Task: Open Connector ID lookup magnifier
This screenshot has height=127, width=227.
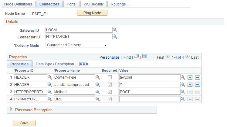Action: (x=115, y=37)
